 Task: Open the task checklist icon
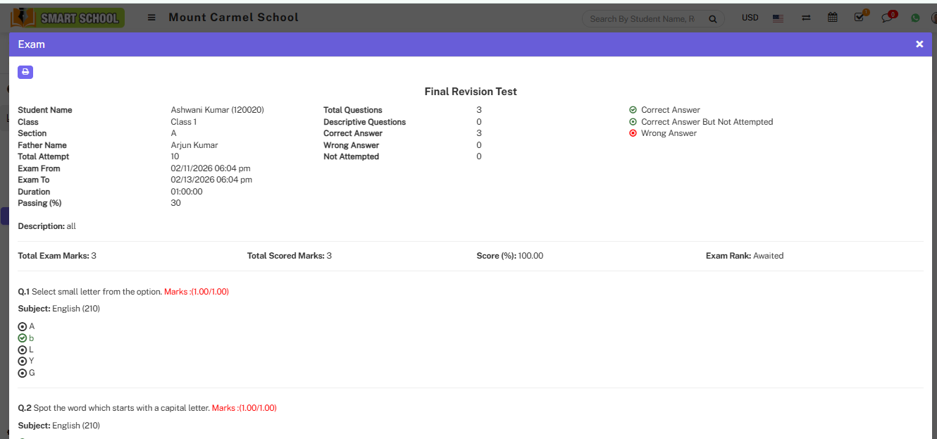(859, 18)
